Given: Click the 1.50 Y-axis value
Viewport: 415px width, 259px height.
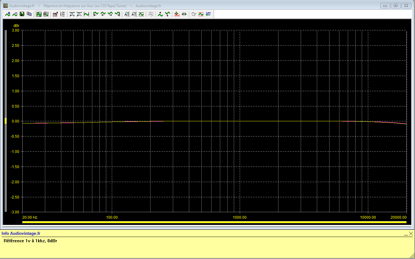Looking at the screenshot, I should coord(15,76).
